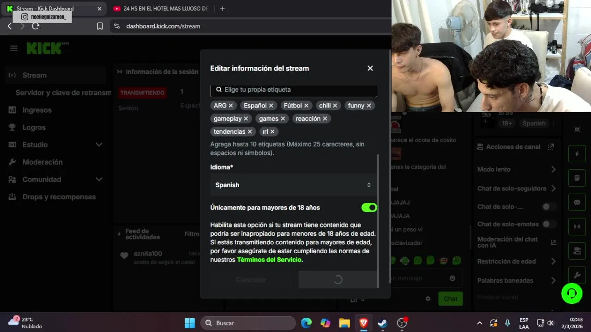Image resolution: width=591 pixels, height=332 pixels.
Task: Pop out the Acciones de canal panel
Action: click(x=550, y=147)
